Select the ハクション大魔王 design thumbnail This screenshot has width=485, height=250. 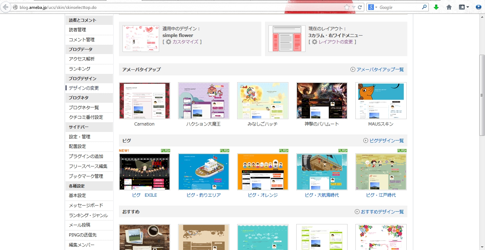(x=204, y=101)
